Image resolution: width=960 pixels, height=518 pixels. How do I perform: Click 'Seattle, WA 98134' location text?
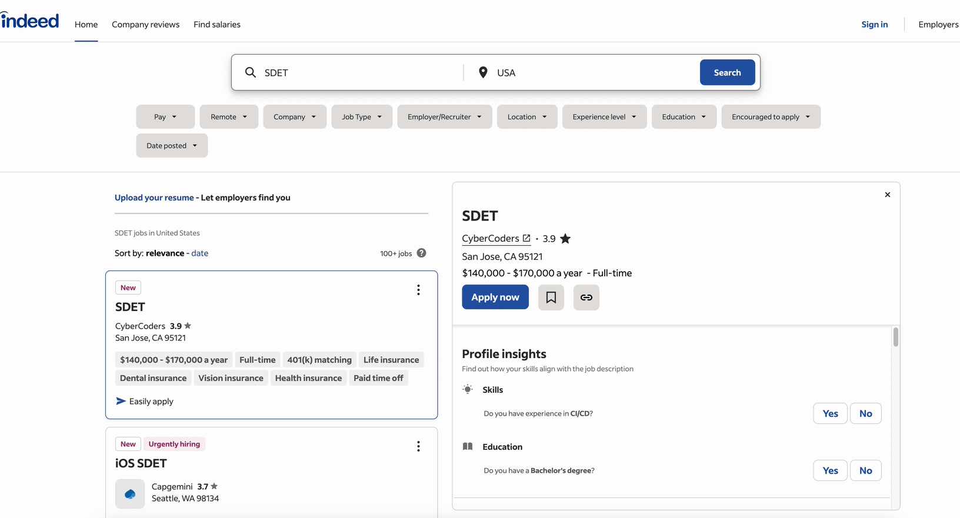[185, 498]
